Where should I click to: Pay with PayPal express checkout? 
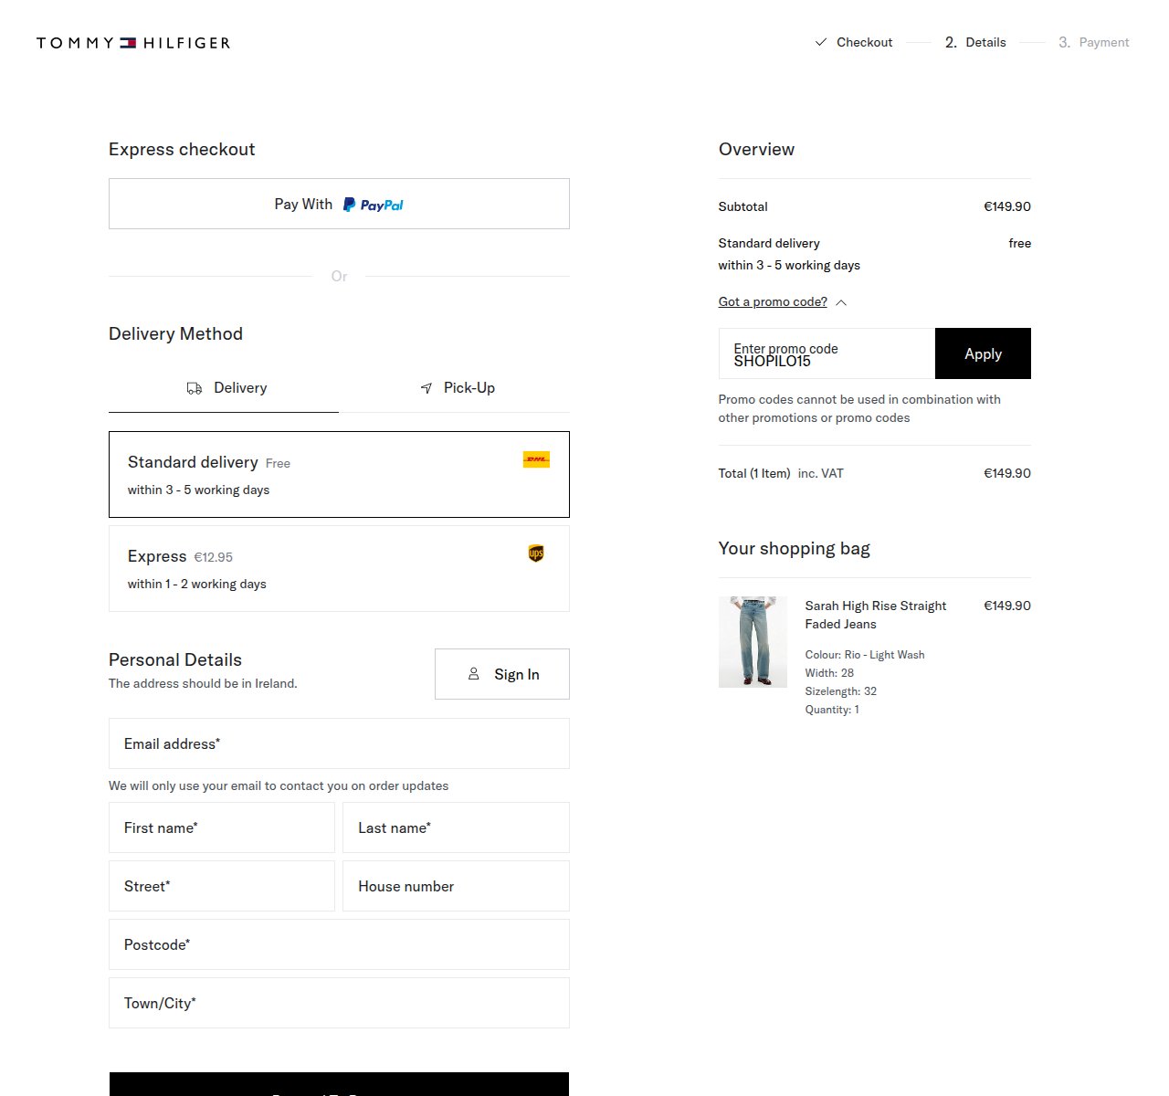339,204
